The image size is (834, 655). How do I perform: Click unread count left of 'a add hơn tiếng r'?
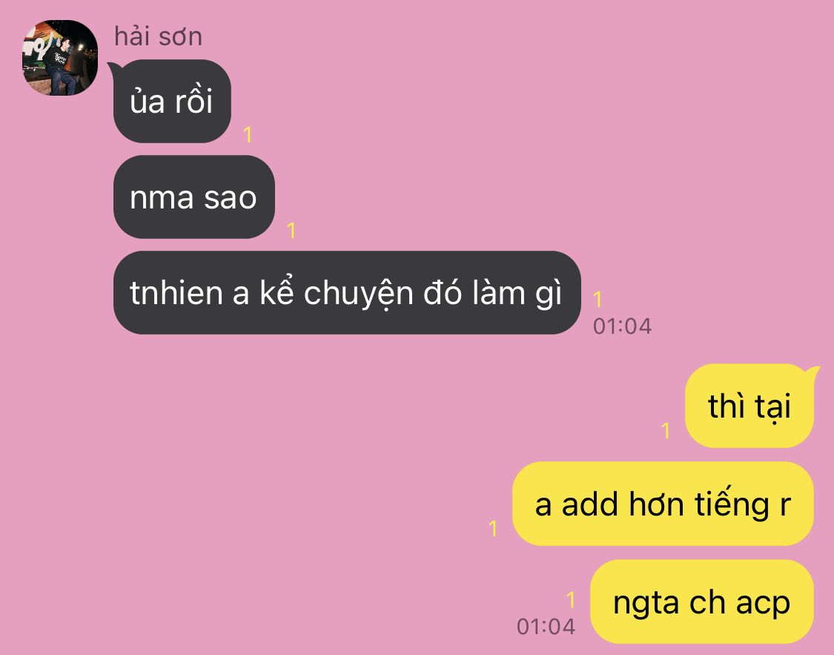pyautogui.click(x=493, y=528)
